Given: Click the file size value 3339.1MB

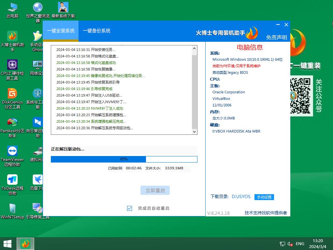Looking at the screenshot, I should click(174, 168).
